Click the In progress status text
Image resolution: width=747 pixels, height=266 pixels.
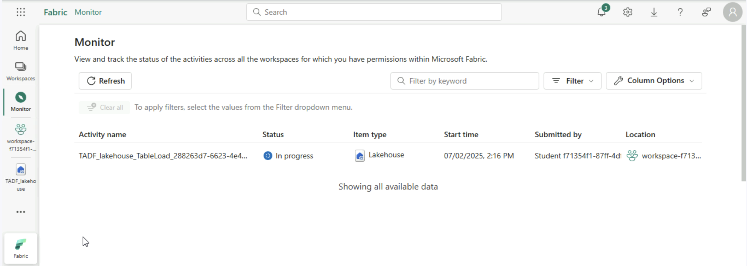[x=294, y=156]
